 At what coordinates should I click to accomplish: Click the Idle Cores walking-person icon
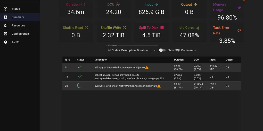[198, 28]
